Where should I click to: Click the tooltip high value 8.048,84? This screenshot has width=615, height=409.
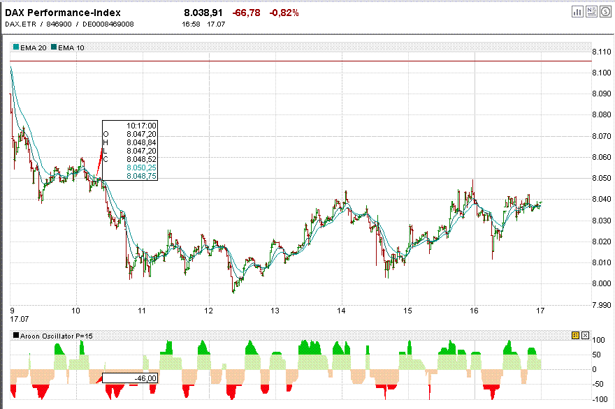(141, 142)
